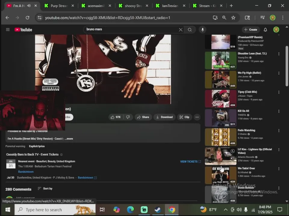Screen dimensions: 289x216
Task: Click the Clip button
Action: pyautogui.click(x=185, y=117)
